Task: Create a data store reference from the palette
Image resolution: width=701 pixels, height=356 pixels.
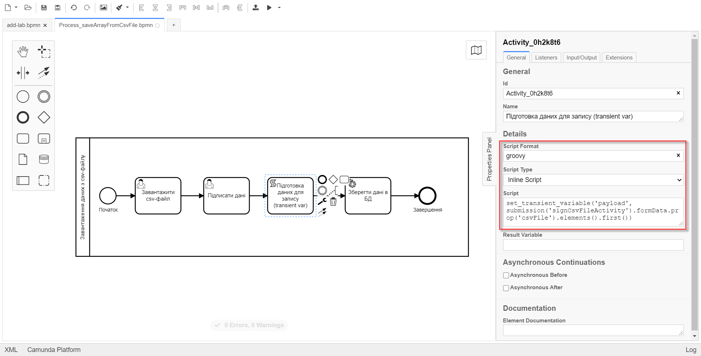Action: tap(44, 159)
